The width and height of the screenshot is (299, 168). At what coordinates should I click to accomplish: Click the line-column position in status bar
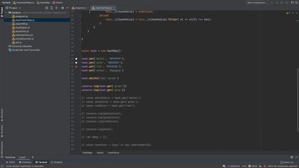pyautogui.click(x=244, y=166)
